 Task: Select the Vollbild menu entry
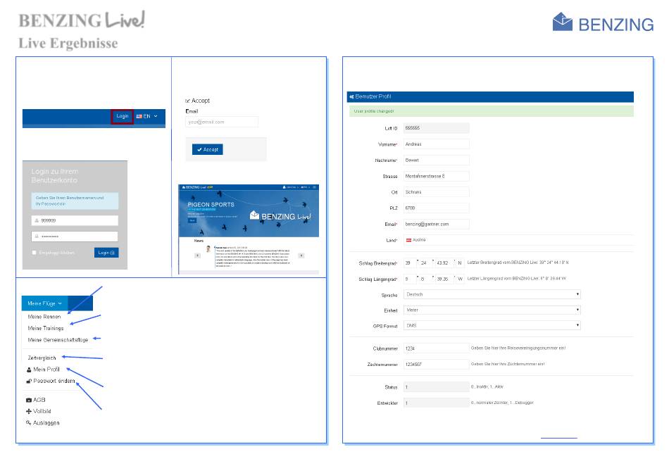pos(42,412)
